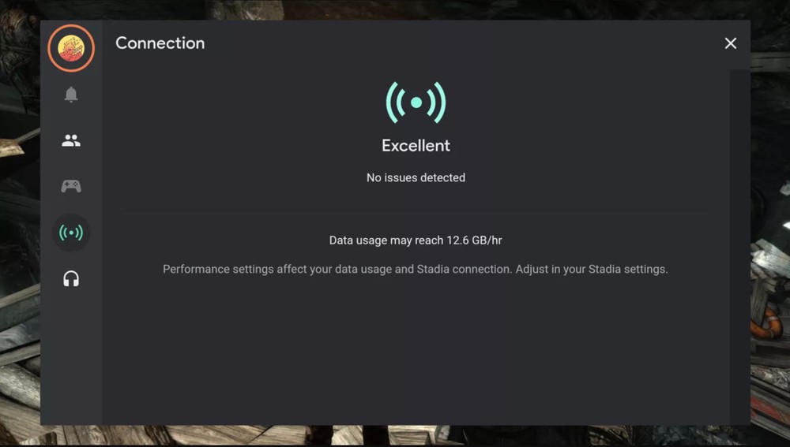The width and height of the screenshot is (790, 447).
Task: Click the Connection panel title
Action: [160, 43]
